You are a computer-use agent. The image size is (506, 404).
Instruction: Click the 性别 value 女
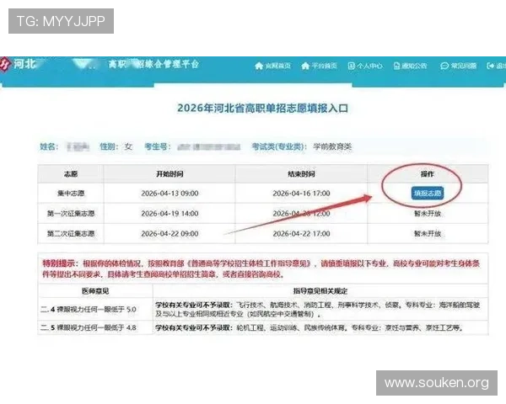[x=128, y=146]
